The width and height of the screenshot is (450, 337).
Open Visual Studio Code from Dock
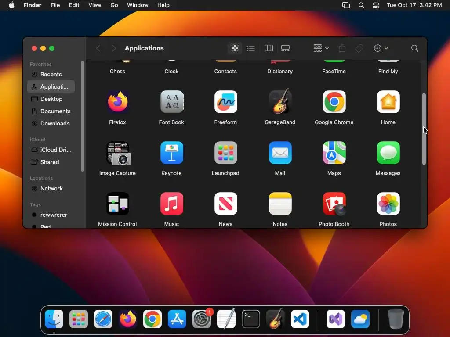pos(300,319)
